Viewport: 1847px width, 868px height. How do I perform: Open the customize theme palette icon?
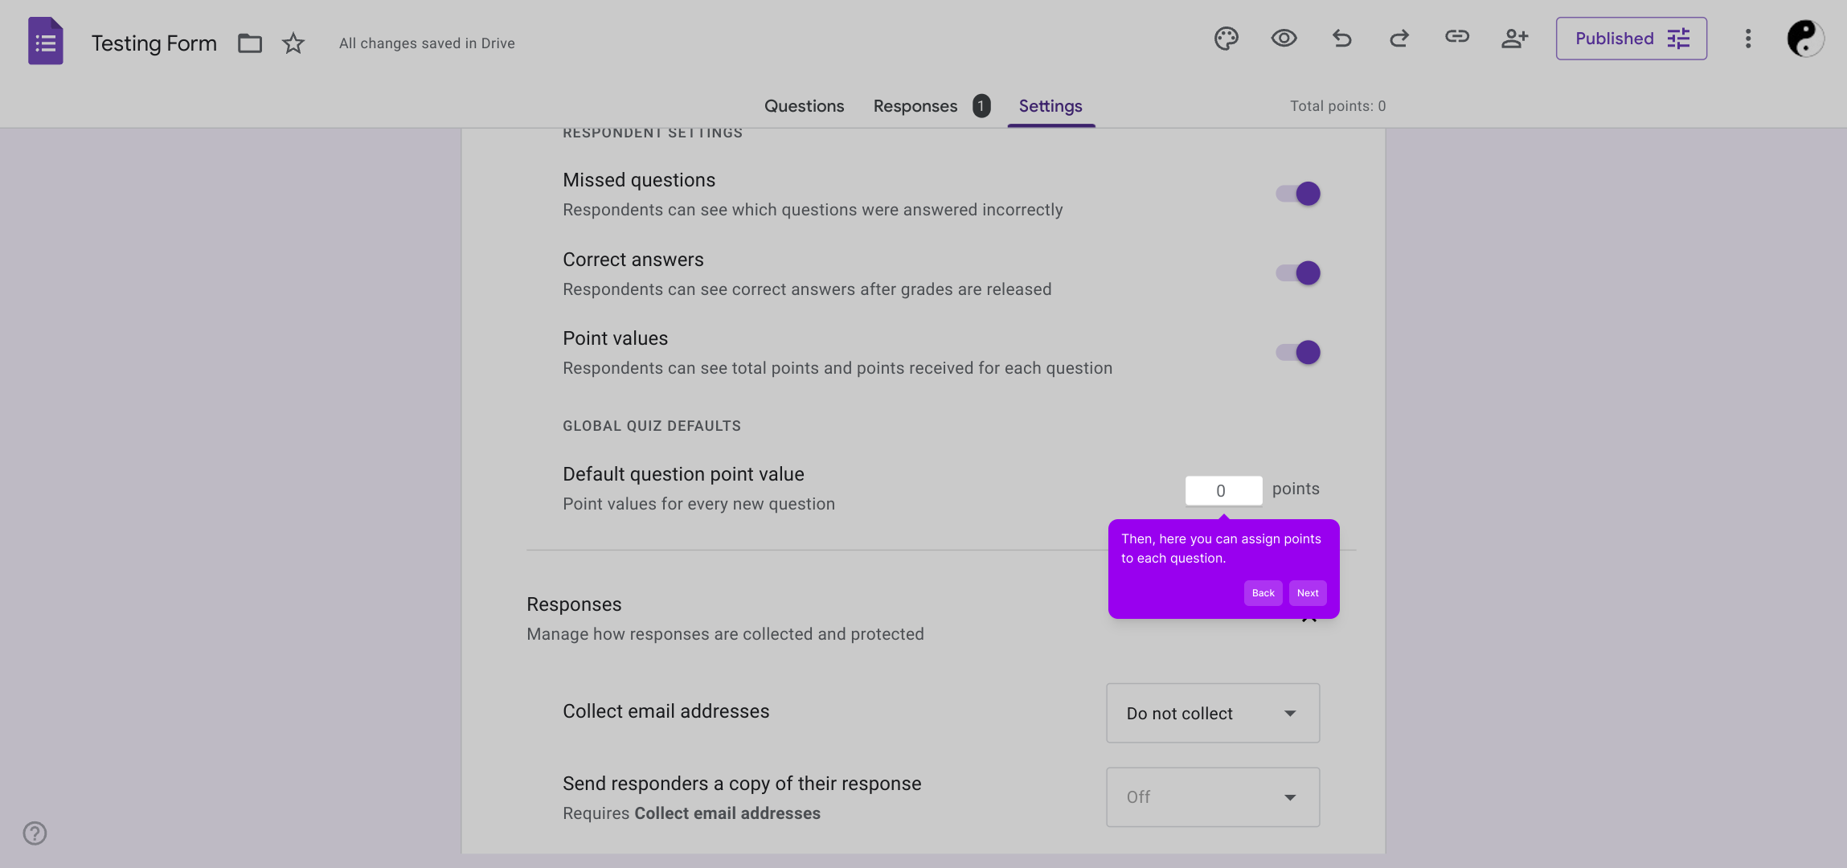(1226, 39)
